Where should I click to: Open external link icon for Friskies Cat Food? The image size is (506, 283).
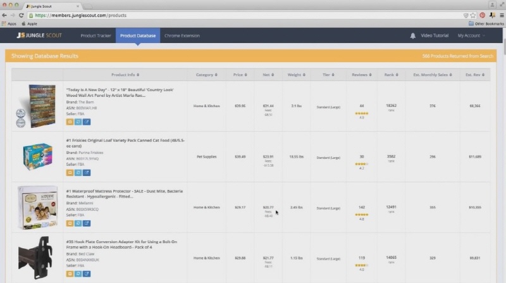click(x=87, y=172)
